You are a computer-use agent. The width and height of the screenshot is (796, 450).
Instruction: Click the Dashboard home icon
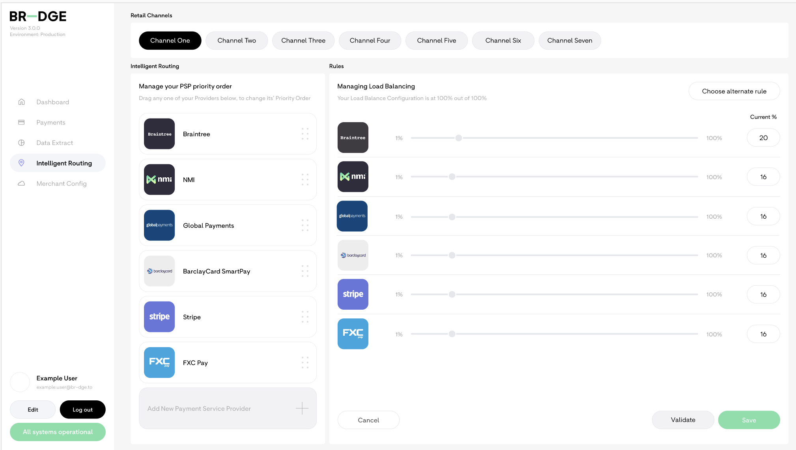pos(22,102)
